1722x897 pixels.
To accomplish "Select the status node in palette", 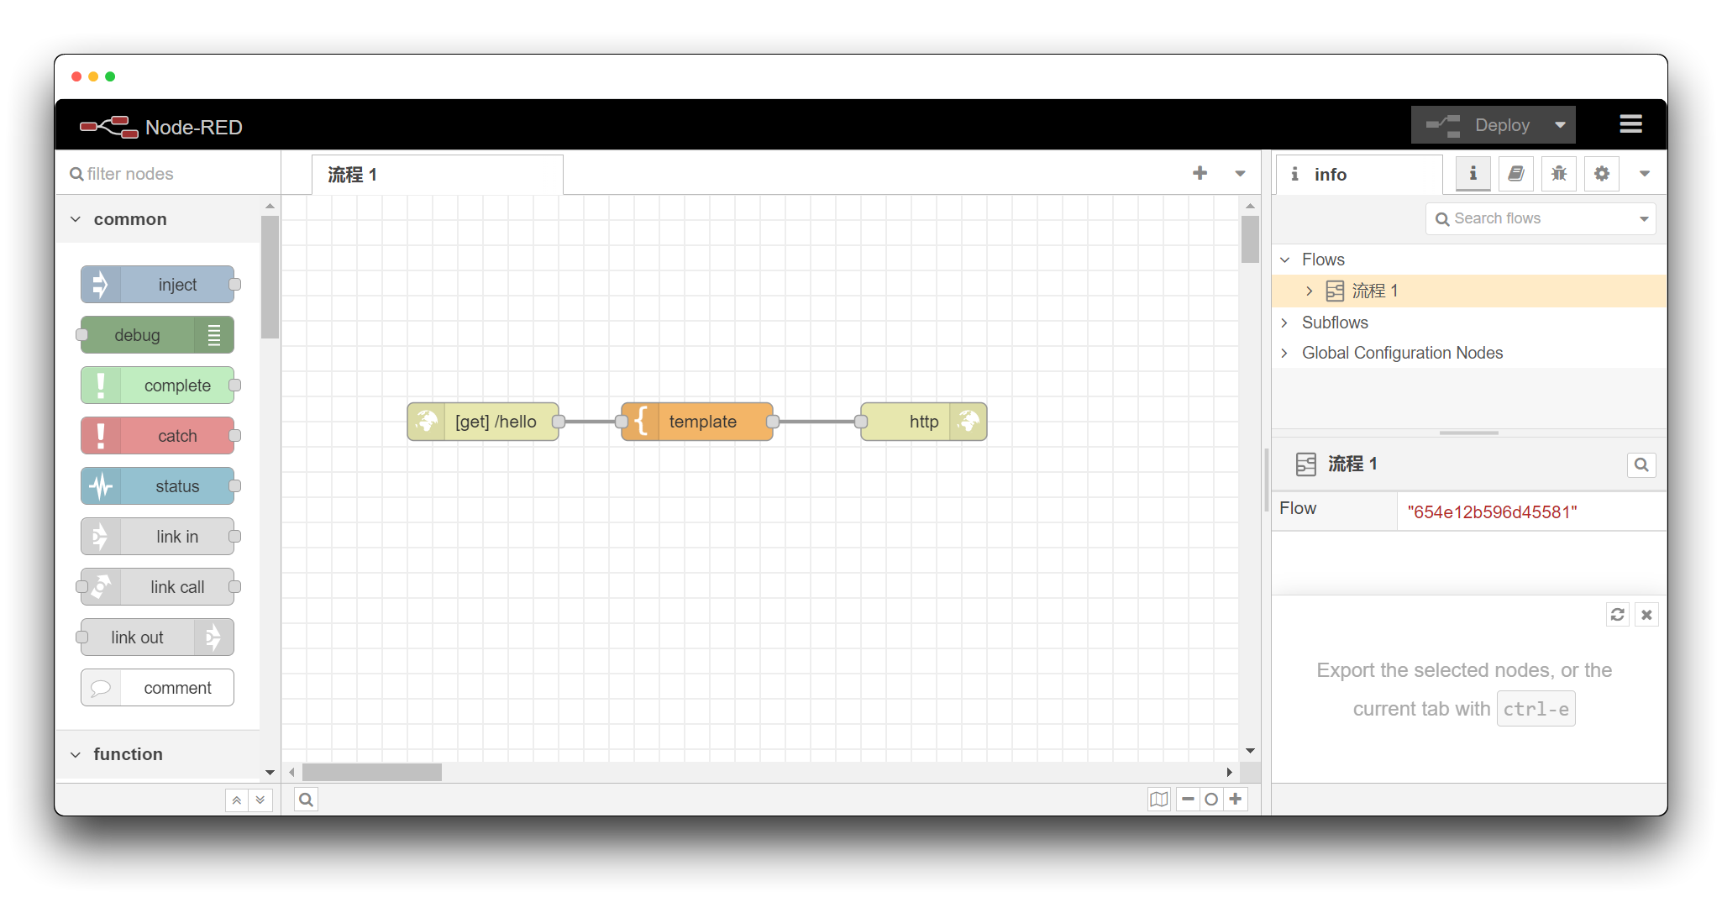I will (x=158, y=486).
